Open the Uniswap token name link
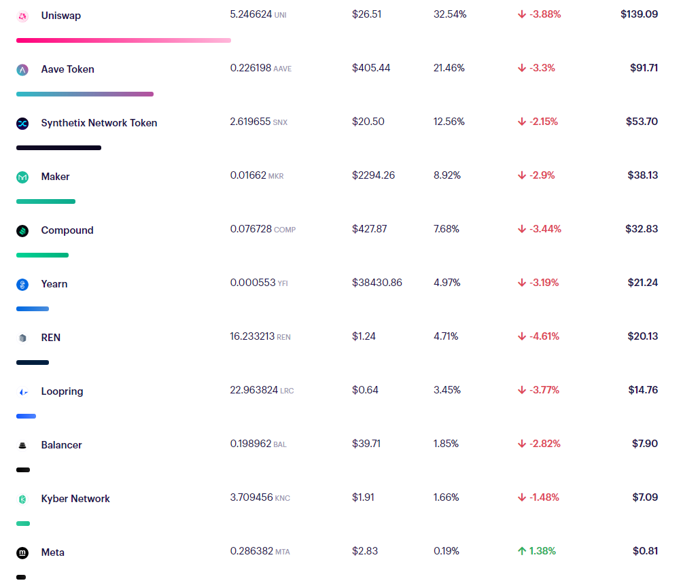 point(60,16)
